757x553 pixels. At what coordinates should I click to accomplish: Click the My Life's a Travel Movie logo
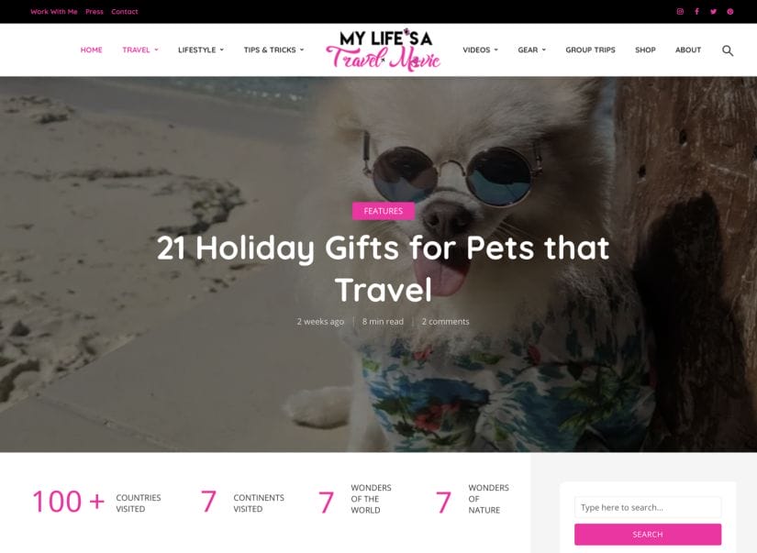click(x=384, y=50)
